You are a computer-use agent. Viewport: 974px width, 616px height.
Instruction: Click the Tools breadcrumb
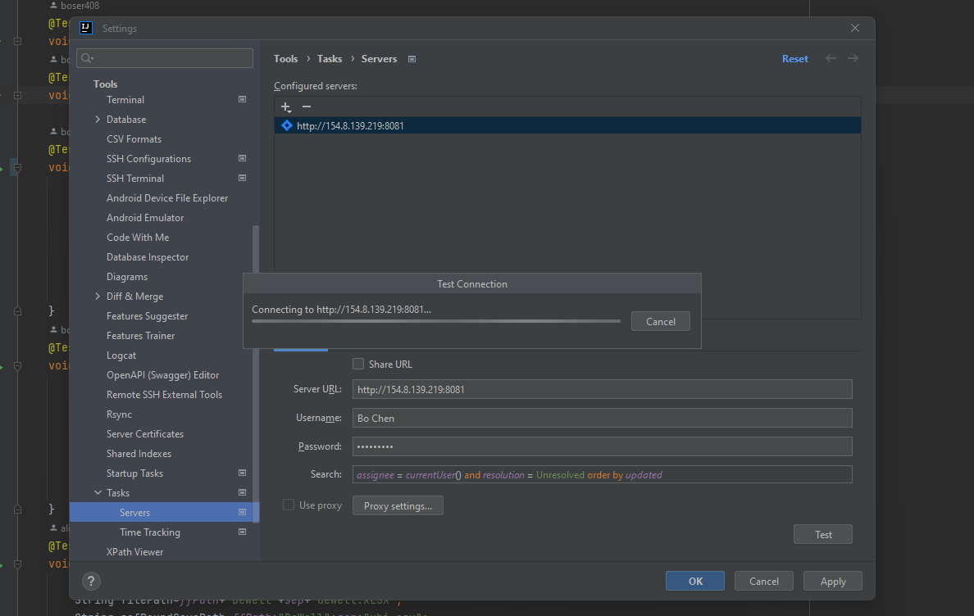(x=286, y=59)
